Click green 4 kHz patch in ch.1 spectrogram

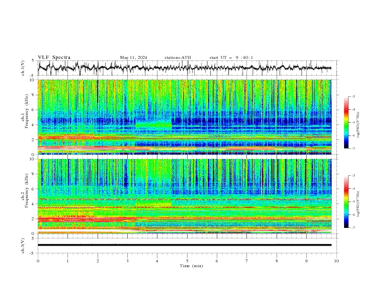[x=154, y=125]
